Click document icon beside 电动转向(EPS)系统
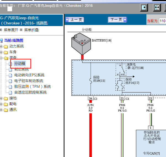 10,75
